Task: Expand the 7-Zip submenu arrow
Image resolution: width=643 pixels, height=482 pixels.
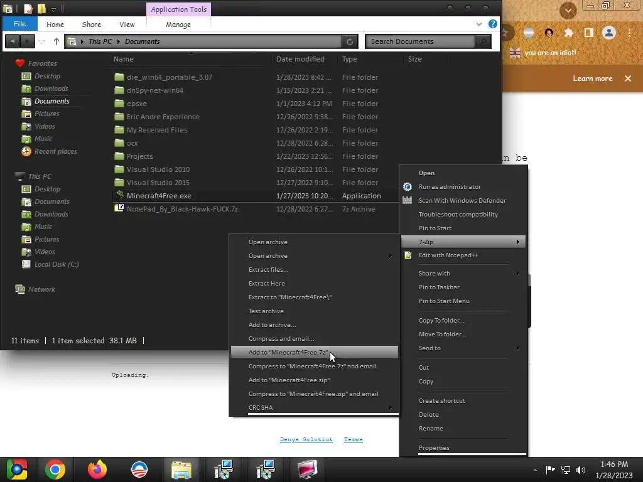Action: 518,242
